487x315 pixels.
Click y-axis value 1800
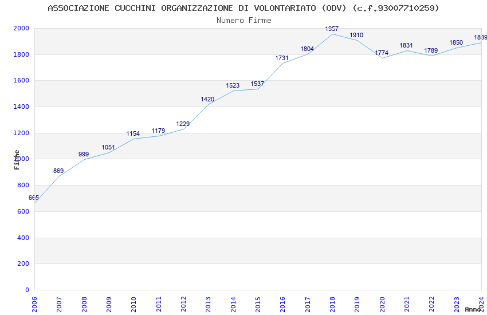tap(21, 54)
